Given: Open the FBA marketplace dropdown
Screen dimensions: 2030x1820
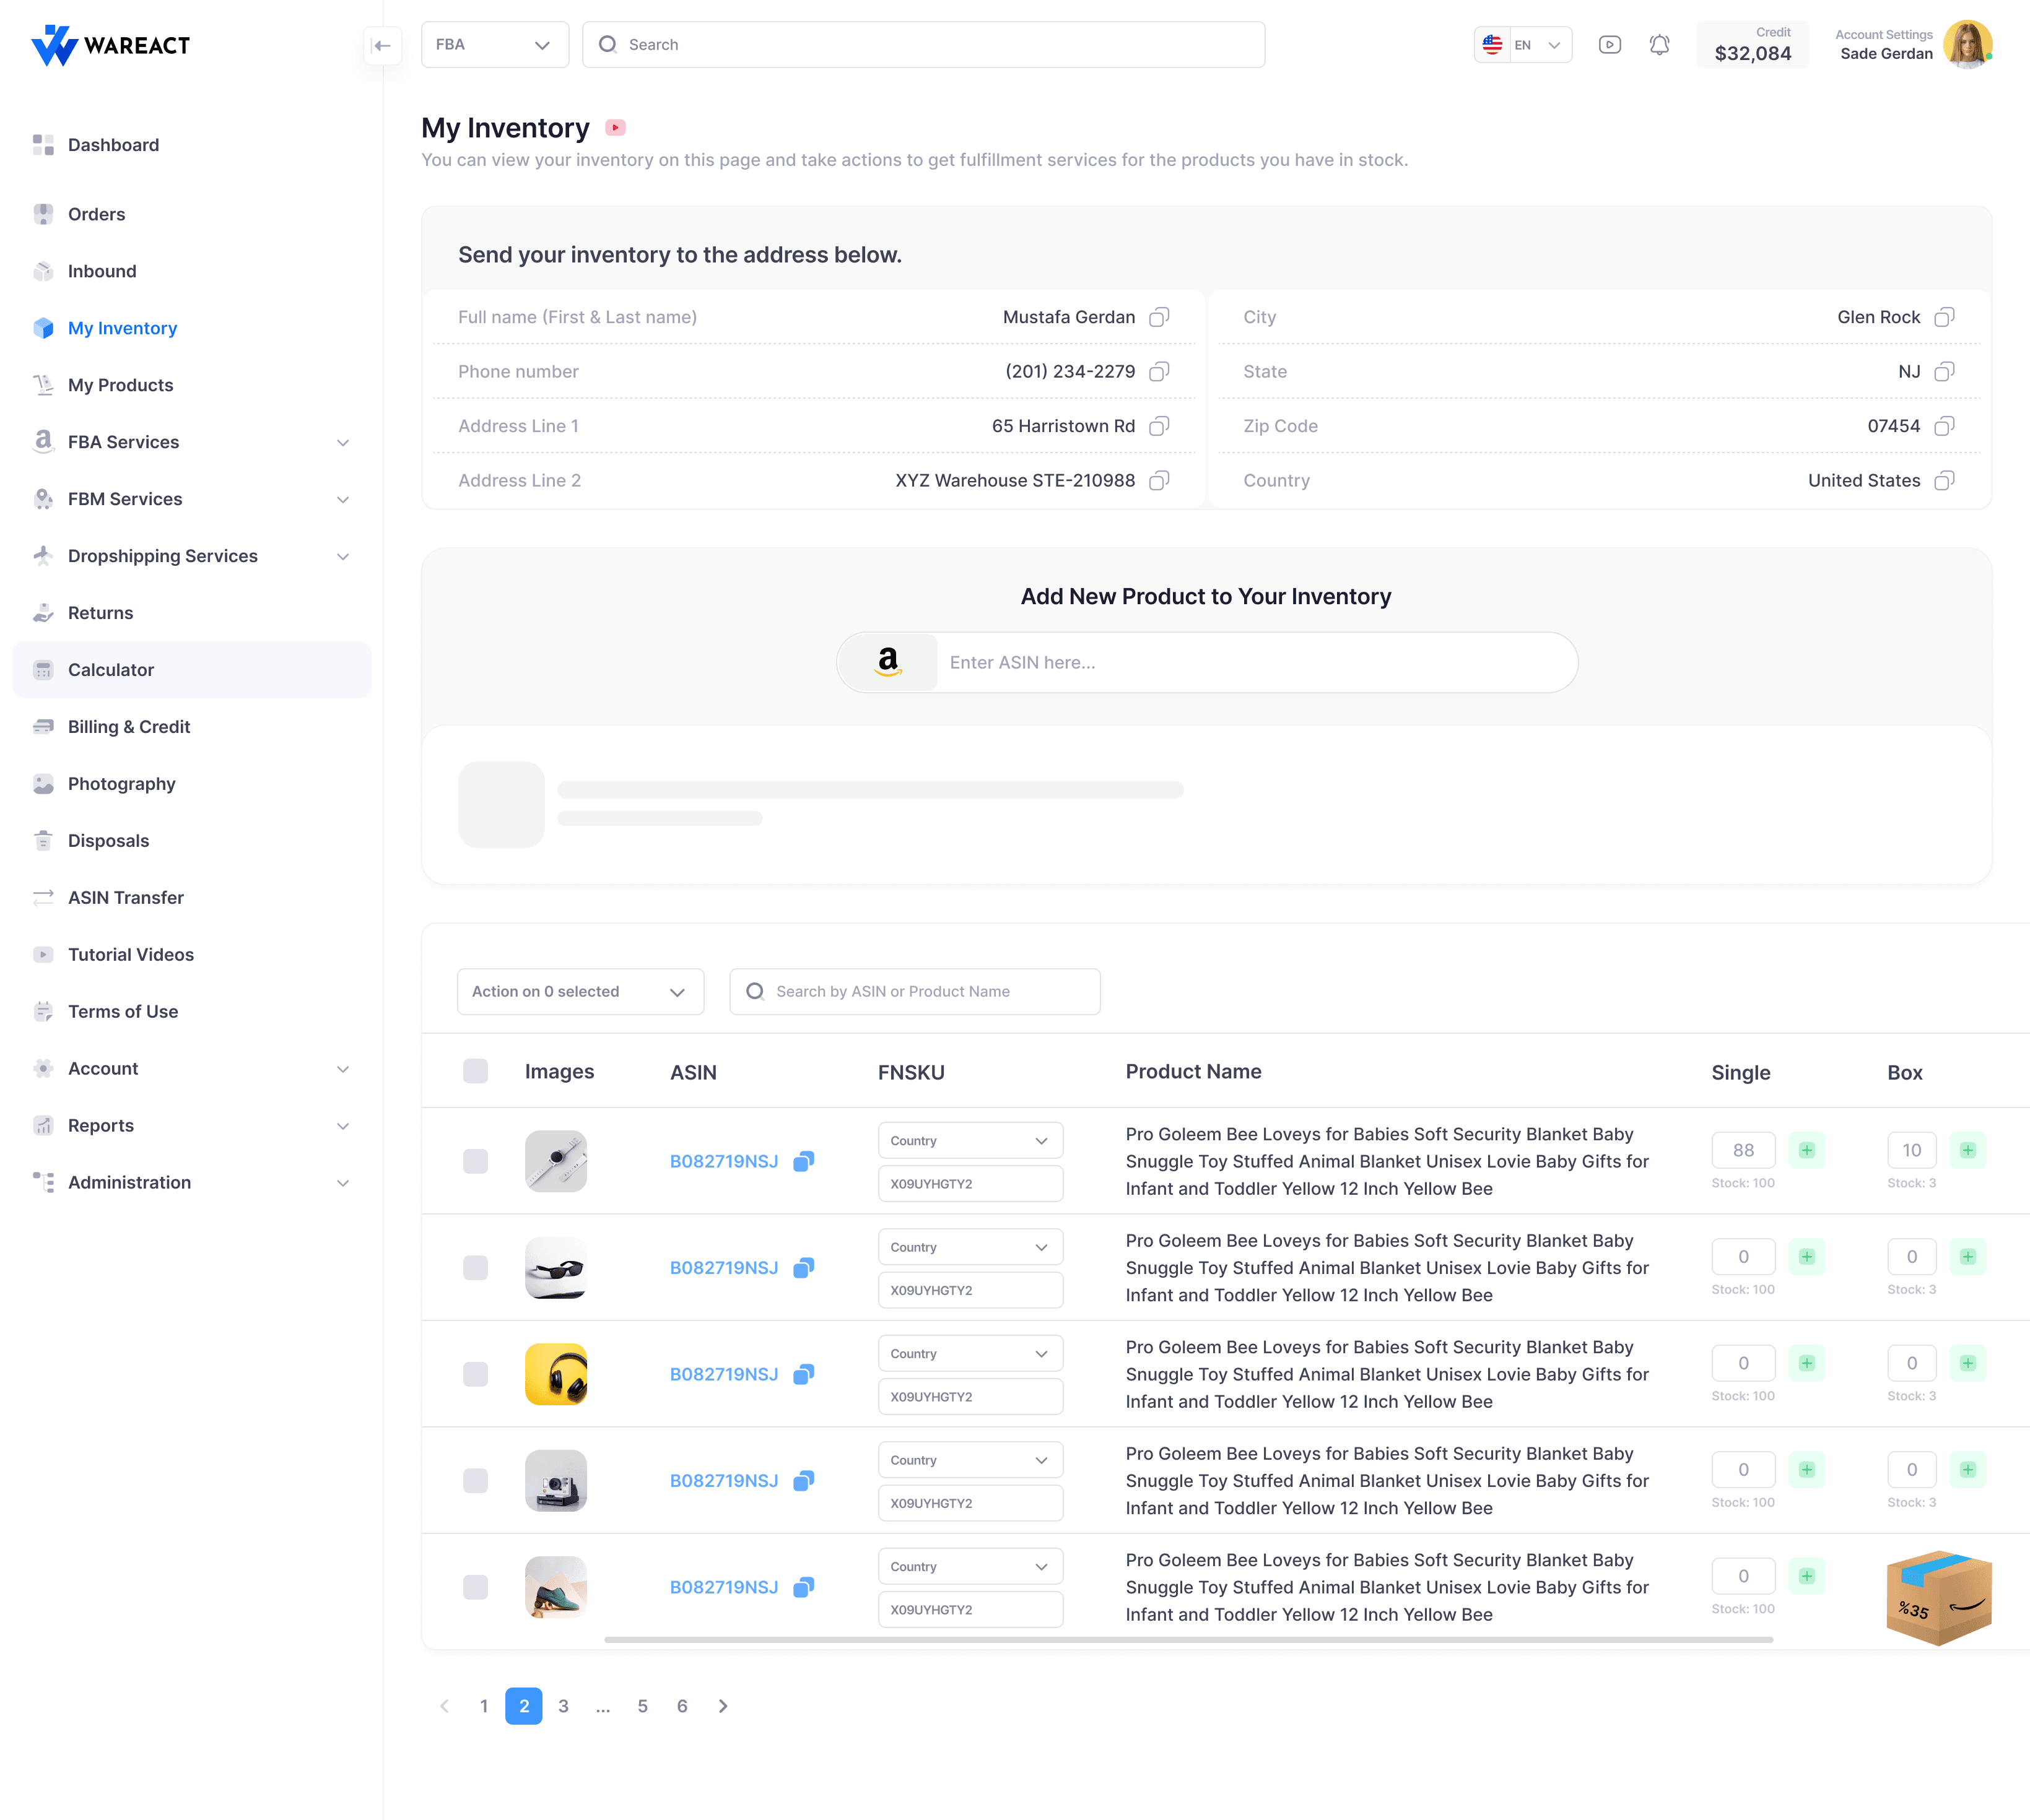Looking at the screenshot, I should [x=494, y=44].
